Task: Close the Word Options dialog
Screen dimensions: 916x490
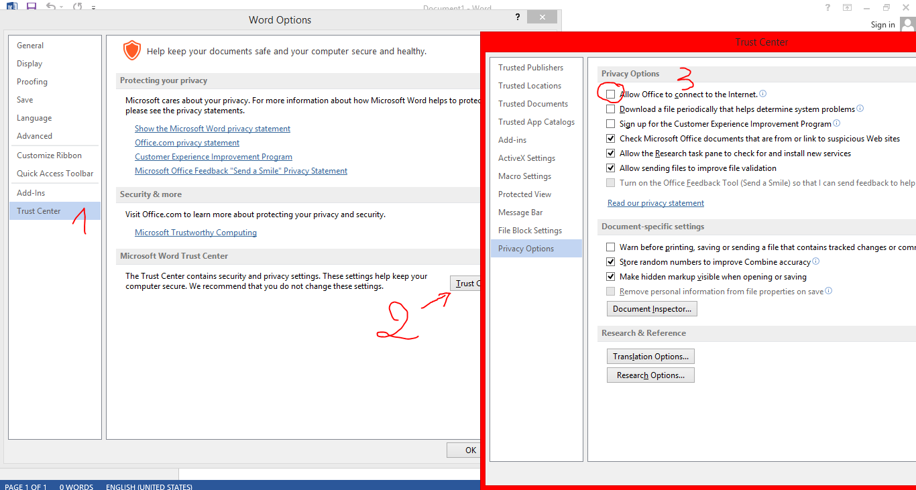Action: click(x=542, y=17)
